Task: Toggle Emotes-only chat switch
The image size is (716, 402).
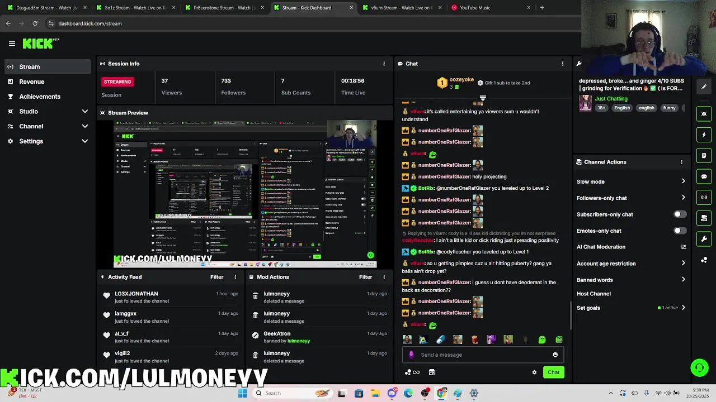Action: point(680,231)
